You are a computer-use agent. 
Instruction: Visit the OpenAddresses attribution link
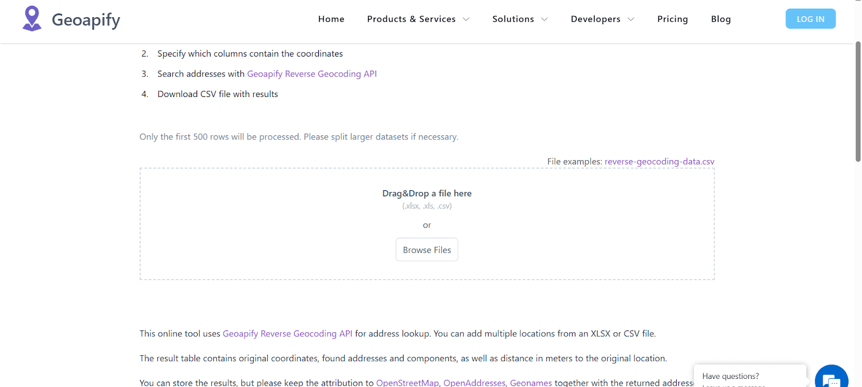click(x=474, y=383)
